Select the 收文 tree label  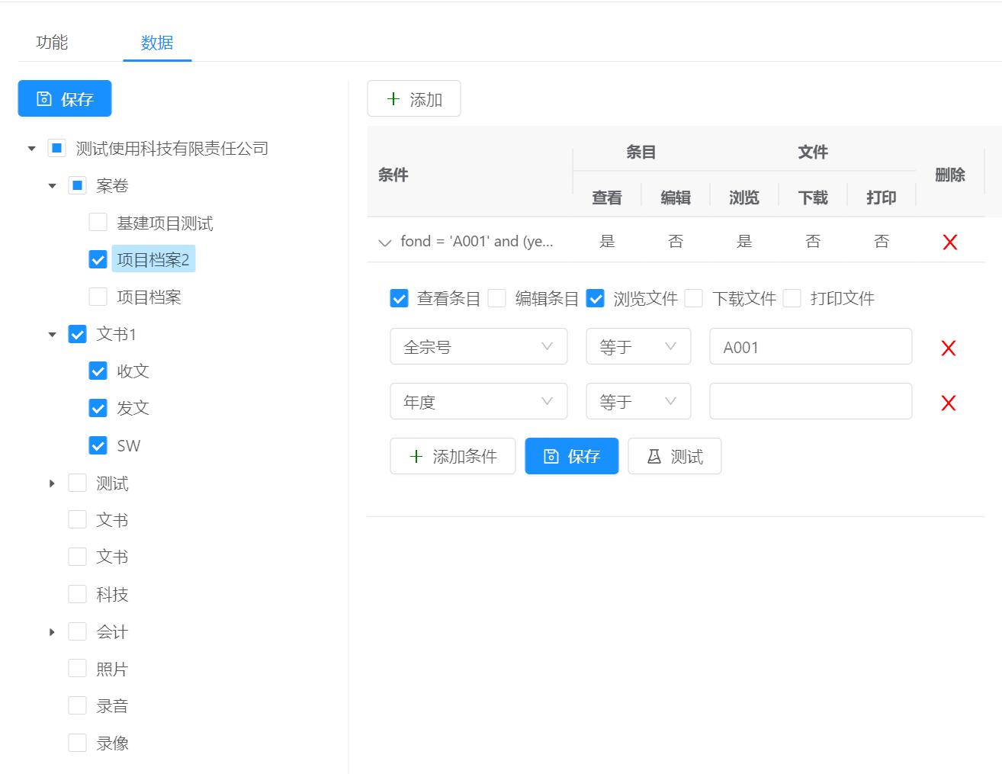pyautogui.click(x=133, y=371)
